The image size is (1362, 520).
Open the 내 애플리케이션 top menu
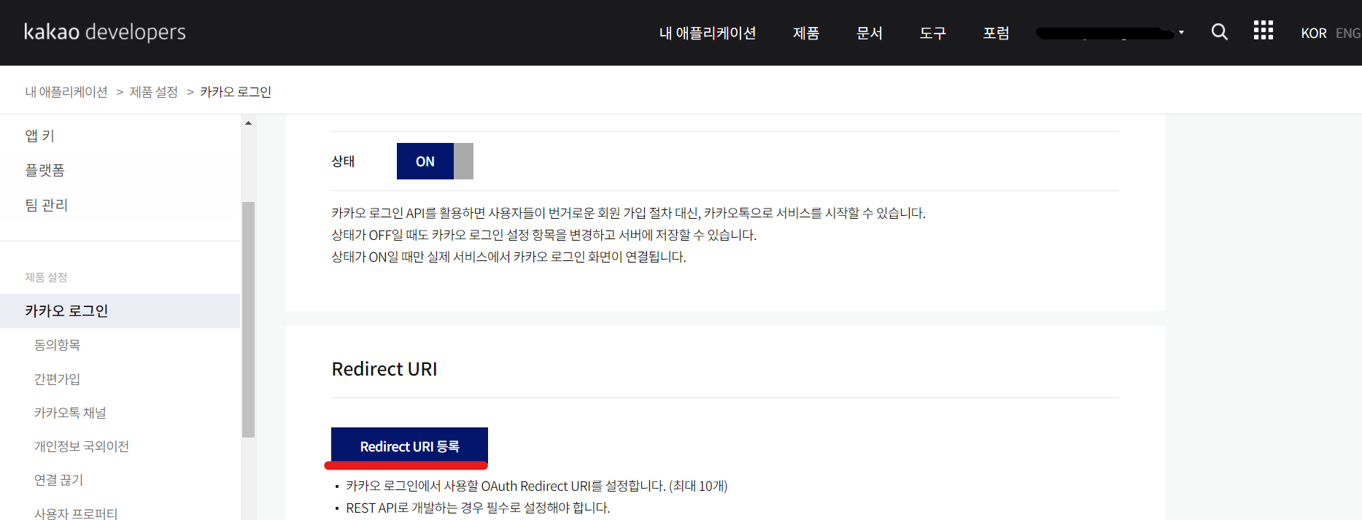(x=707, y=33)
